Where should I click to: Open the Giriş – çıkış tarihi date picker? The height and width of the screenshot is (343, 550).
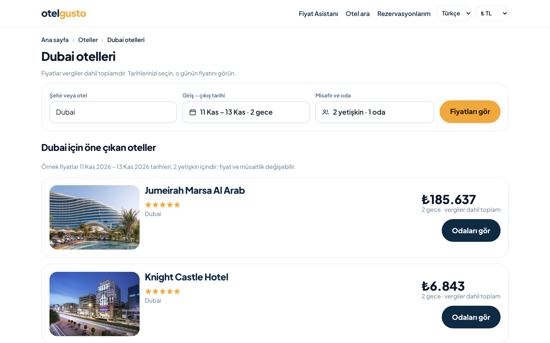[246, 112]
